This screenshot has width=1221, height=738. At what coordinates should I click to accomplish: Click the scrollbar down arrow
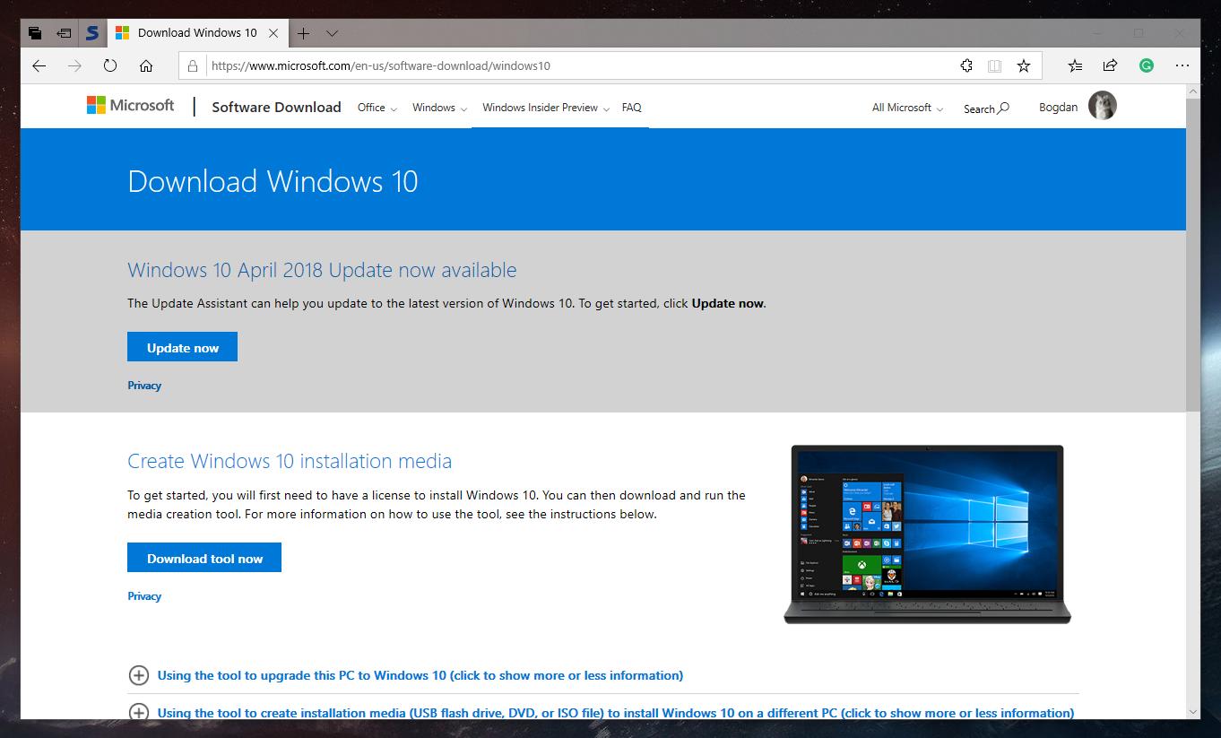pos(1193,711)
